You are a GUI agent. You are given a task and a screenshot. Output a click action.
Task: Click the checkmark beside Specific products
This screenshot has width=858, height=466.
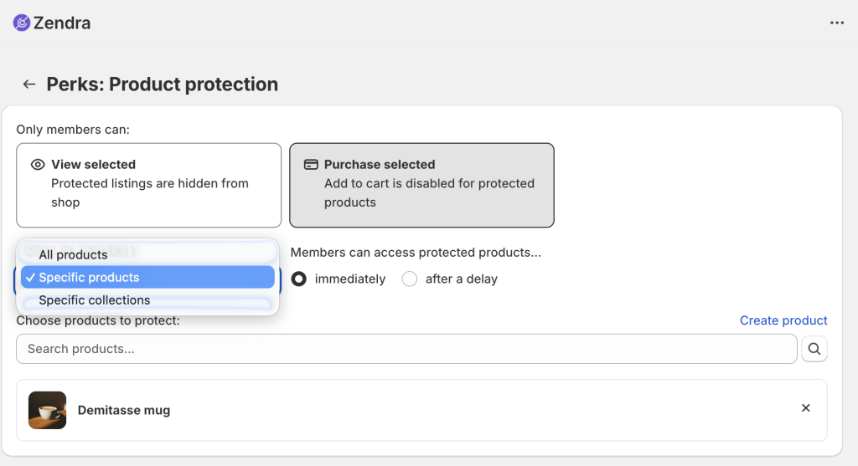click(30, 278)
